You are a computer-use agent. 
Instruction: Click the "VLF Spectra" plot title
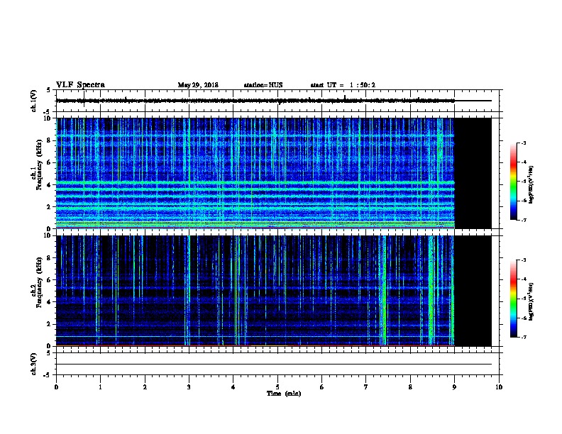tap(80, 85)
